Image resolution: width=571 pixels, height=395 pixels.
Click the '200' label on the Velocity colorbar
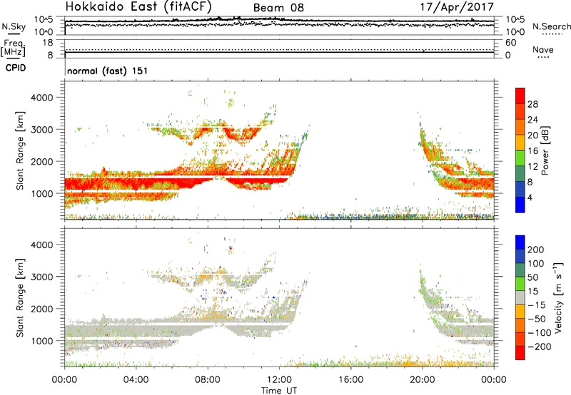tap(536, 250)
